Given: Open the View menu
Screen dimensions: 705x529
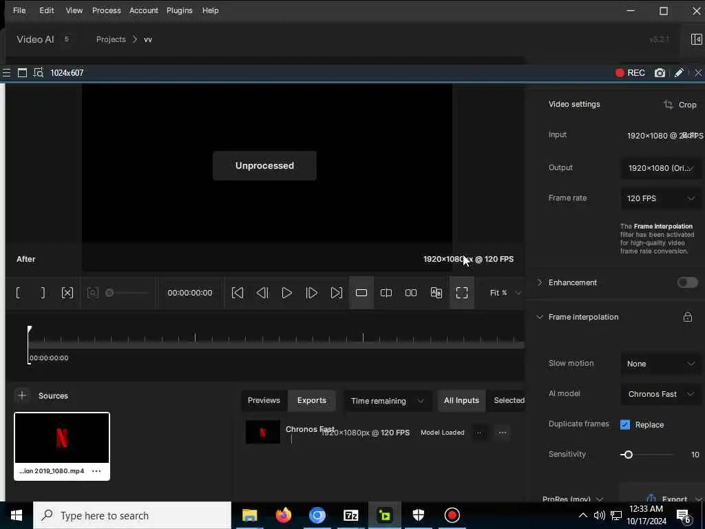Looking at the screenshot, I should point(74,10).
